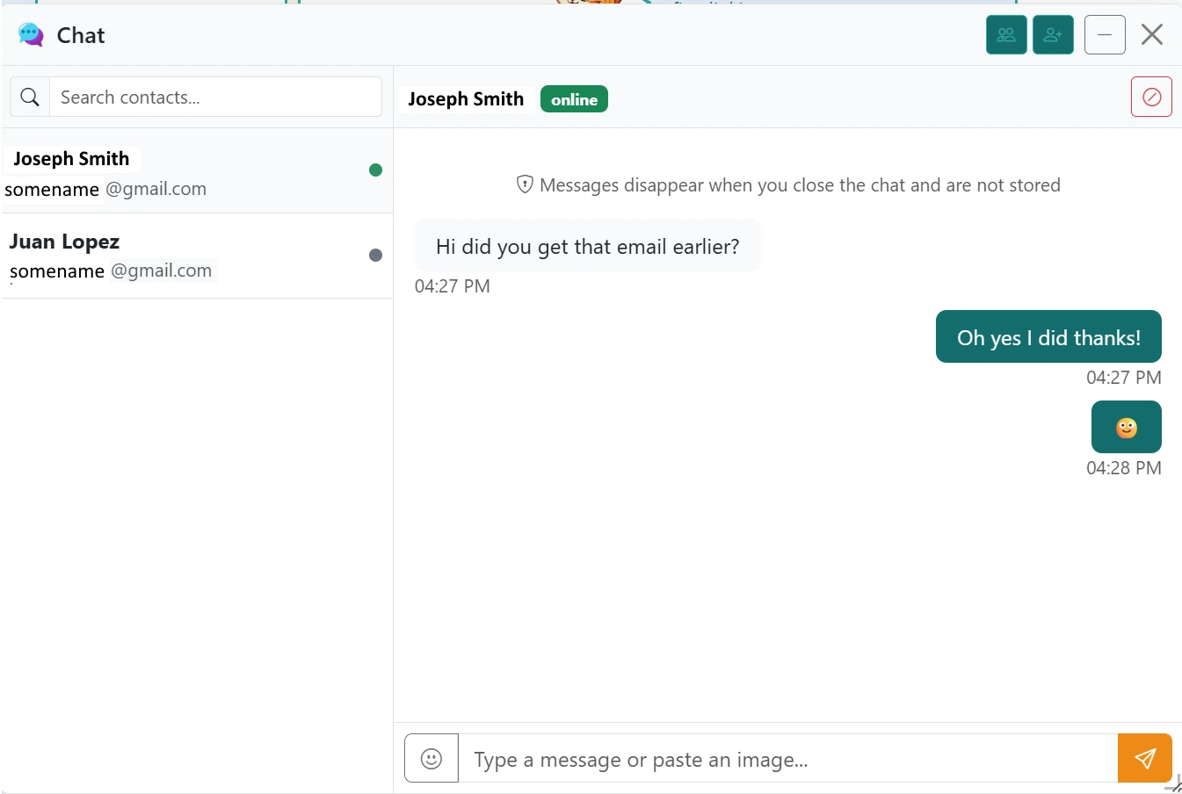Open the emoji picker
Screen dimensions: 1182x794
pyautogui.click(x=431, y=757)
